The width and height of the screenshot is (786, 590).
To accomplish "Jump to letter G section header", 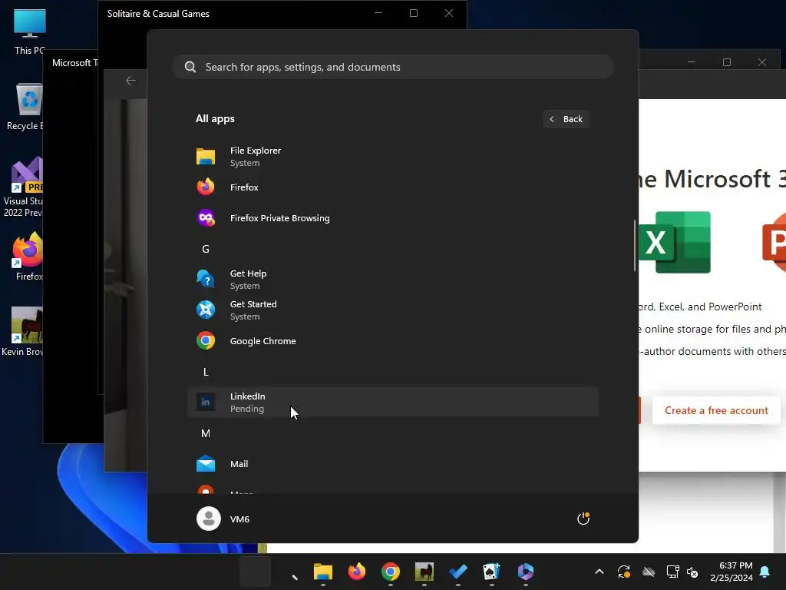I will click(x=206, y=249).
